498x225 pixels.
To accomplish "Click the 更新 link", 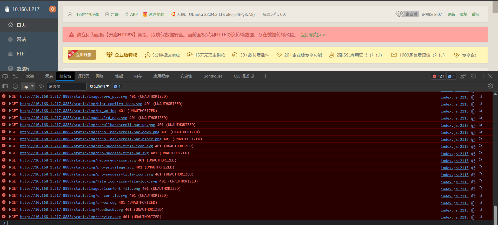I will pos(451,15).
